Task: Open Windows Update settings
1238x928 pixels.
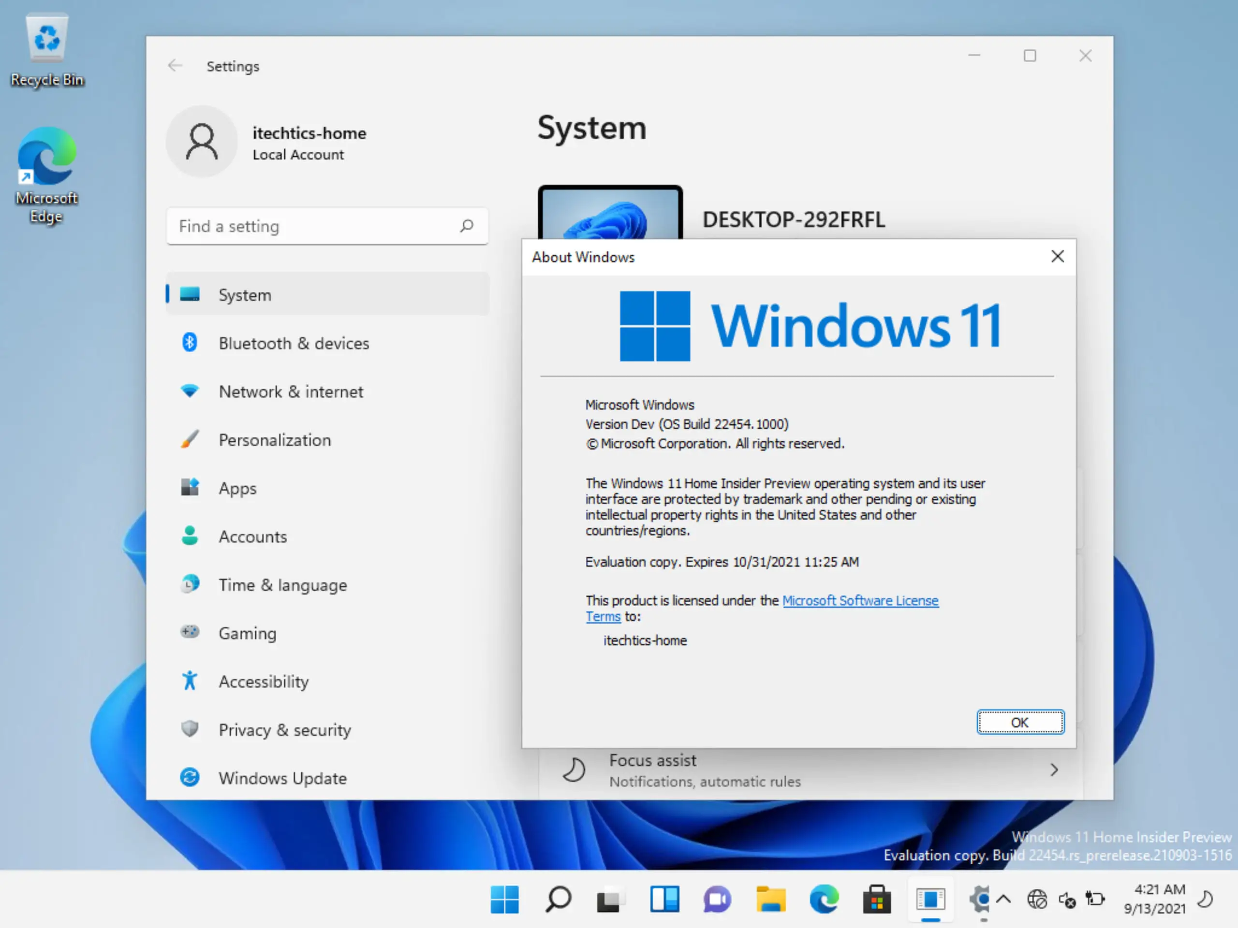Action: [x=327, y=778]
